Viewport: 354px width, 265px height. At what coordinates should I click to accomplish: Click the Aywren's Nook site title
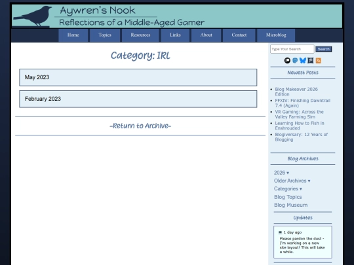tap(98, 10)
